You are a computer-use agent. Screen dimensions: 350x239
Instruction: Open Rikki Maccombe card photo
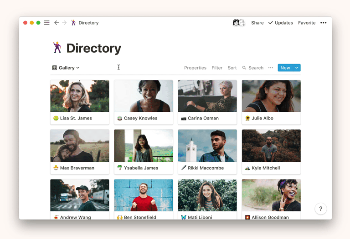pyautogui.click(x=207, y=145)
